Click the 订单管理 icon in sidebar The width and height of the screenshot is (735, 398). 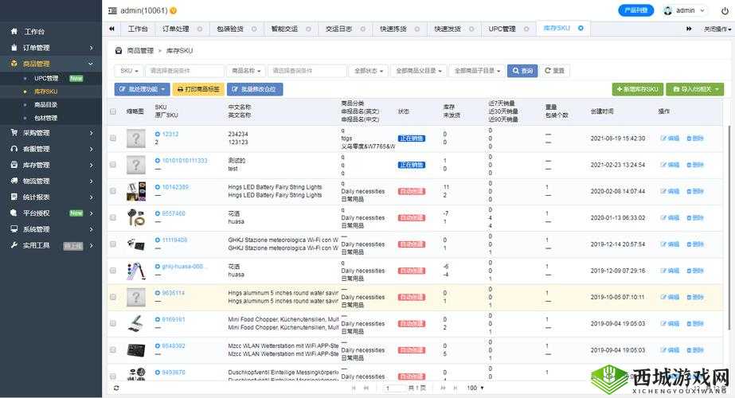[x=14, y=47]
